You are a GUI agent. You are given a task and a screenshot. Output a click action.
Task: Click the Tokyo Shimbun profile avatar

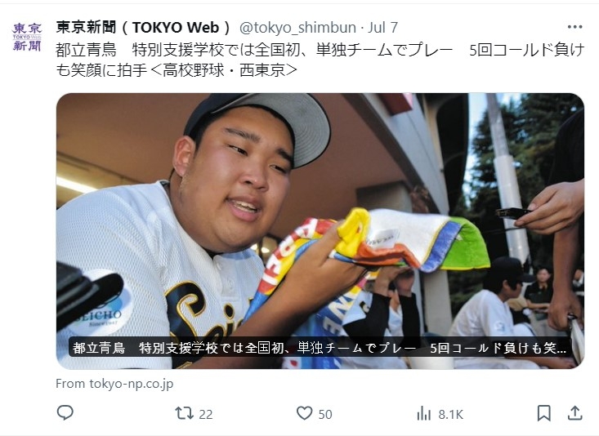[27, 37]
